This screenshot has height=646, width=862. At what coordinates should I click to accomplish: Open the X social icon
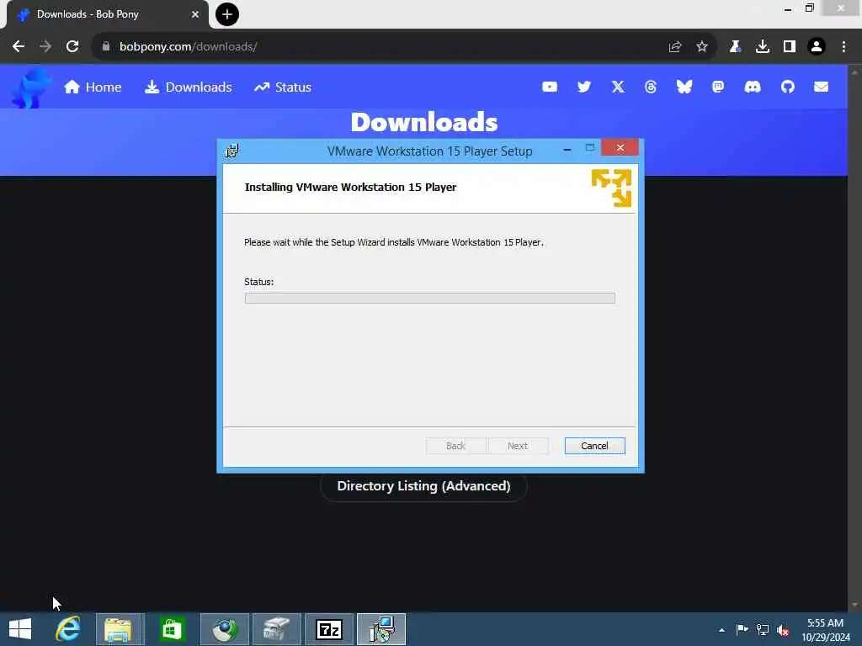[618, 87]
